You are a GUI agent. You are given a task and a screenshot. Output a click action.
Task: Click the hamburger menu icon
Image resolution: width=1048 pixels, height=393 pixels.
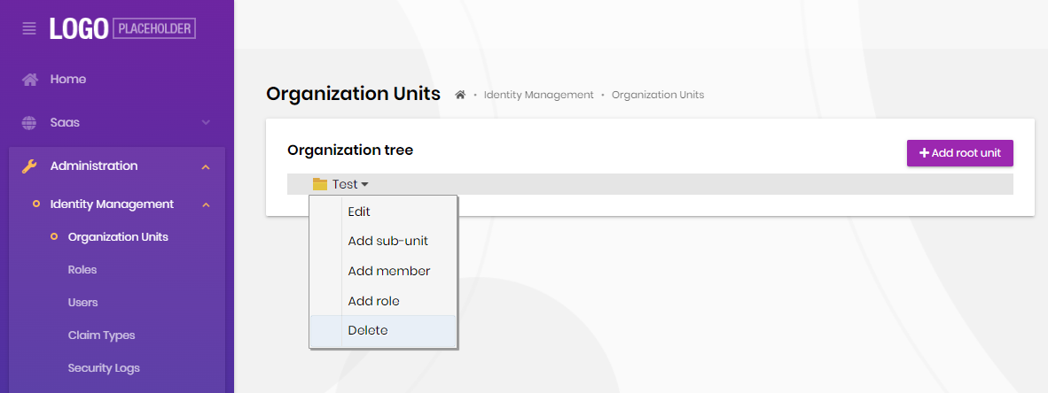pyautogui.click(x=29, y=29)
